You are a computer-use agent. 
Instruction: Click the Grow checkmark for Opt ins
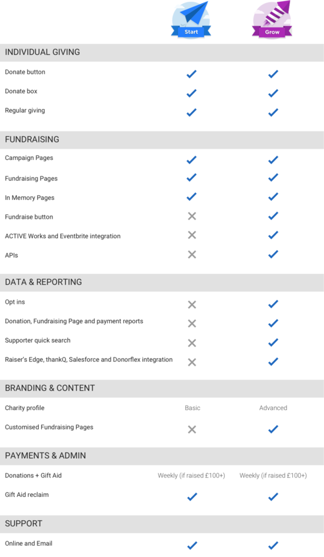(273, 304)
